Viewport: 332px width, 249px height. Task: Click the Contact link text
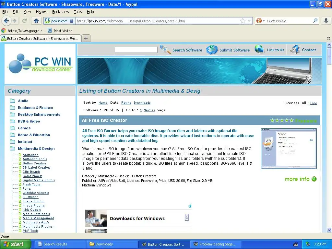309,50
